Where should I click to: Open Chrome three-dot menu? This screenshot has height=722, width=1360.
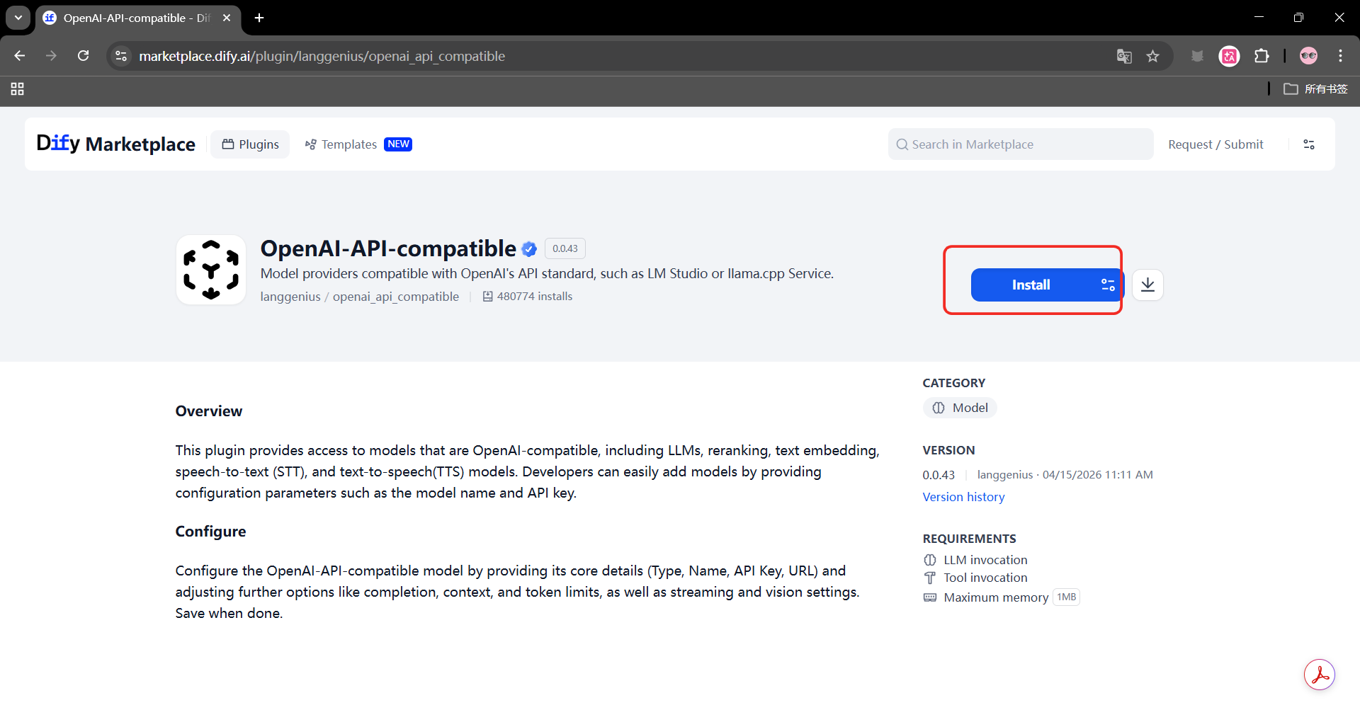tap(1341, 56)
